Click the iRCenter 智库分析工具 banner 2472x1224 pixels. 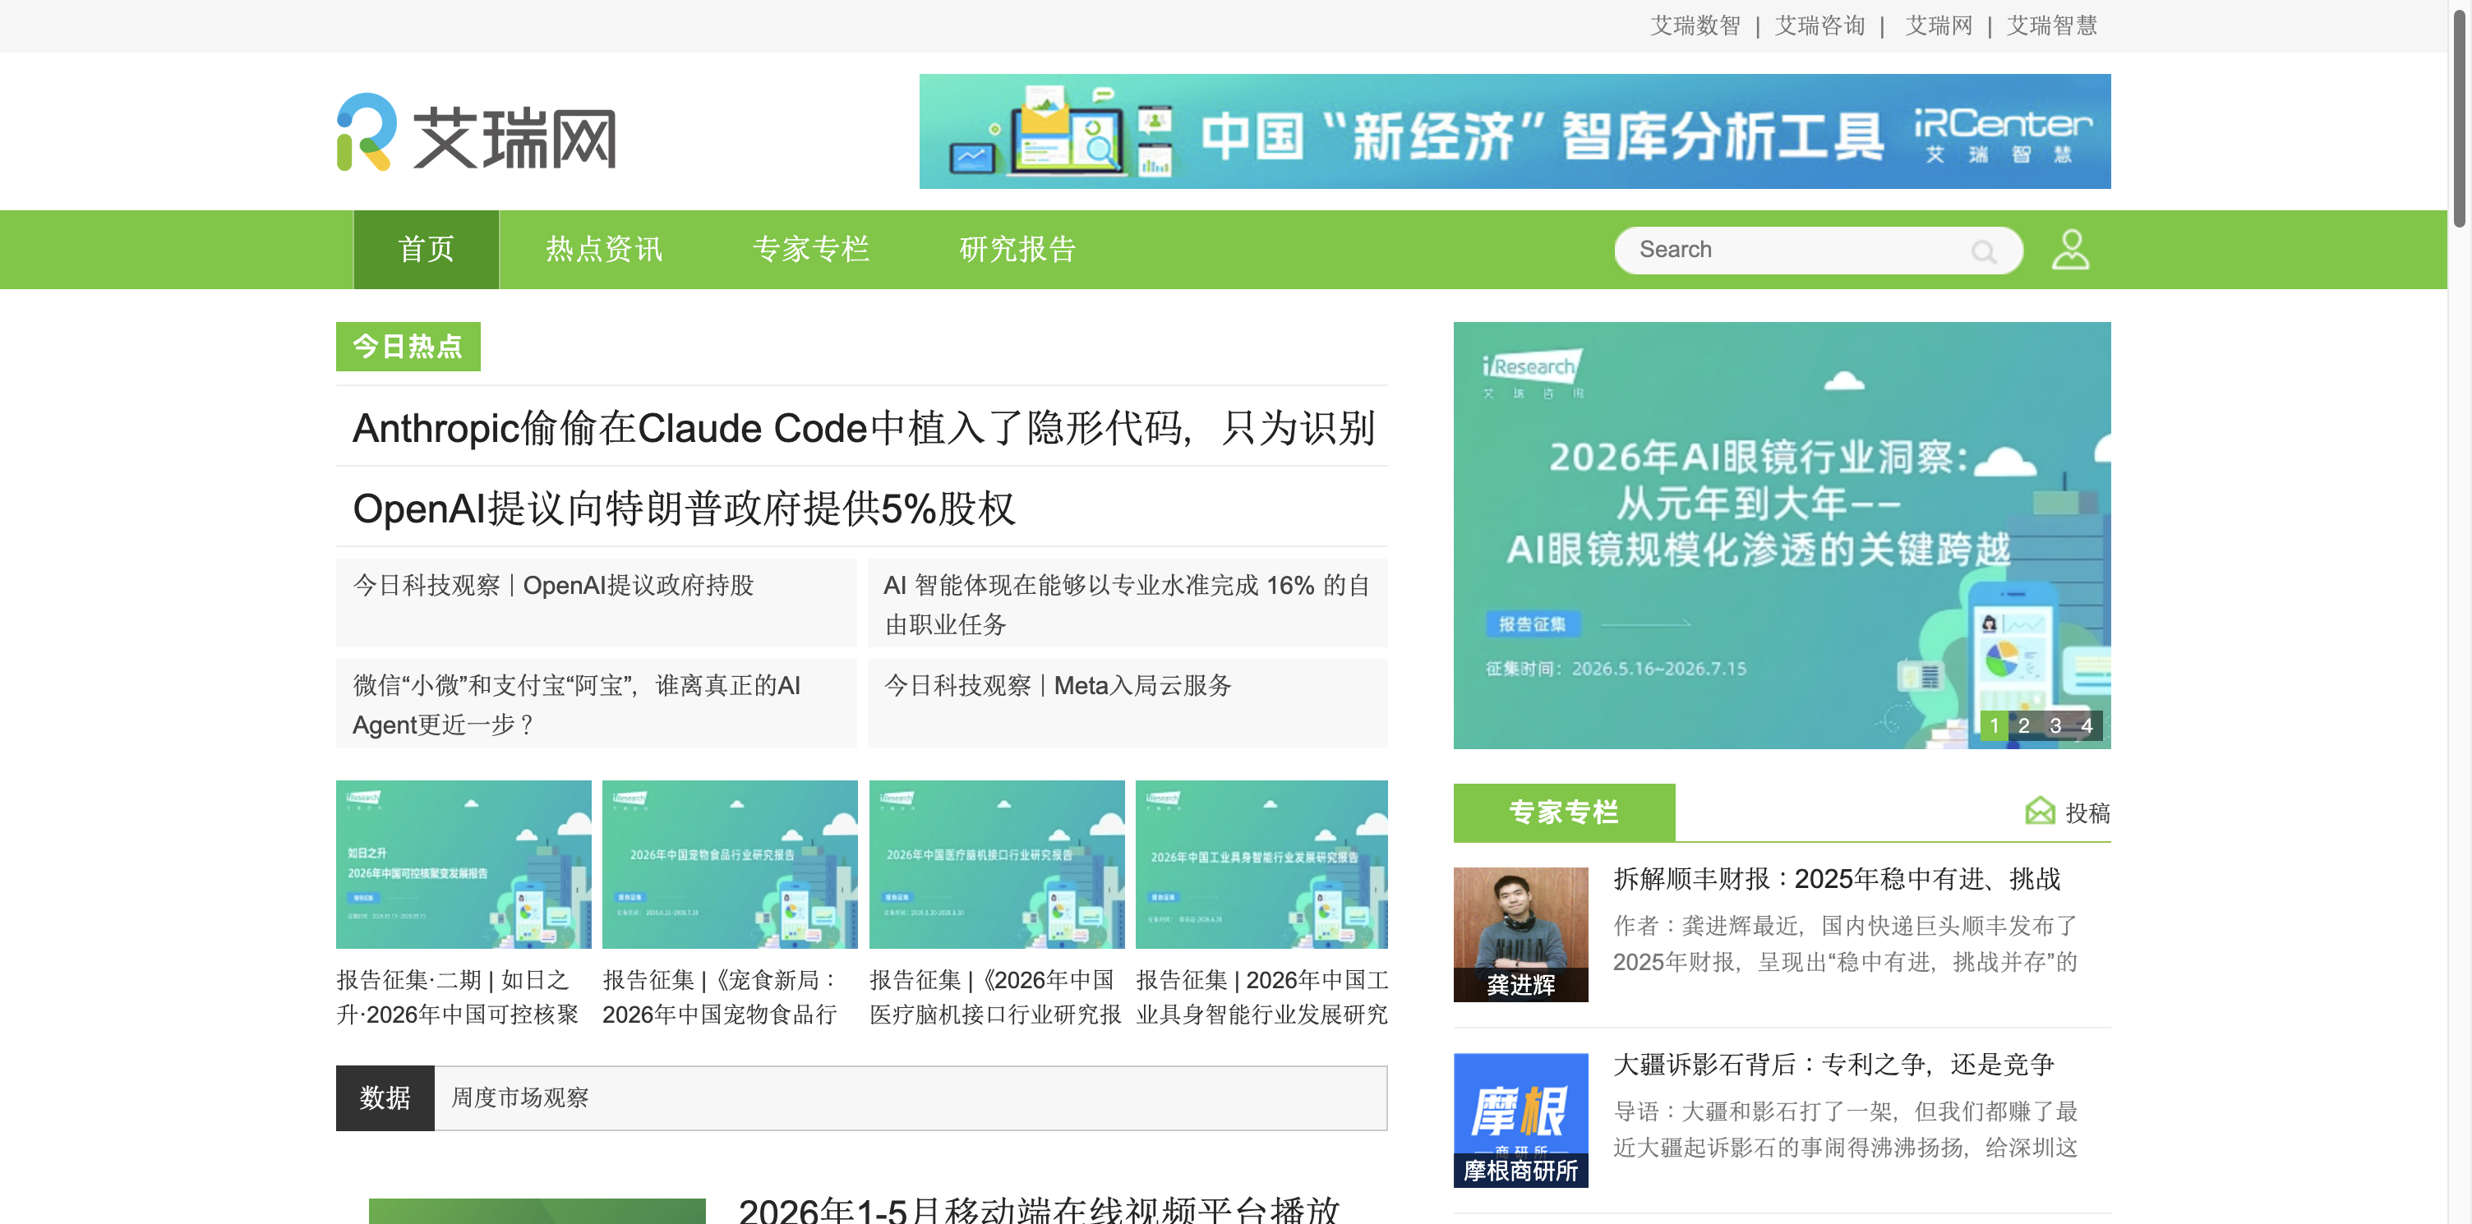(1515, 131)
